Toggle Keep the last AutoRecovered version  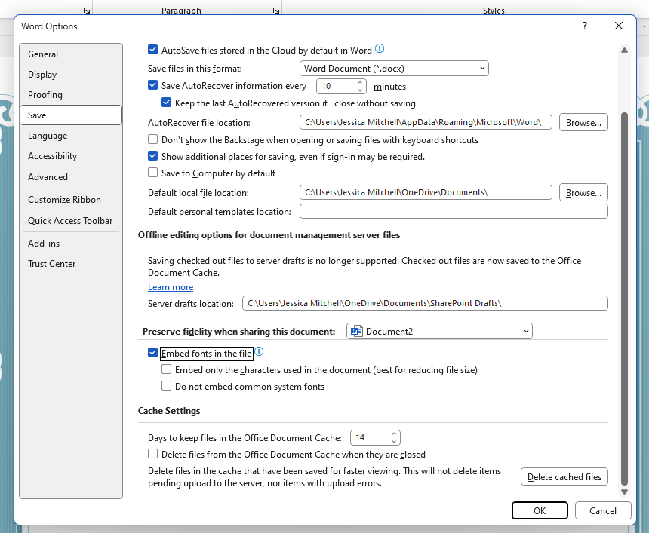(166, 103)
